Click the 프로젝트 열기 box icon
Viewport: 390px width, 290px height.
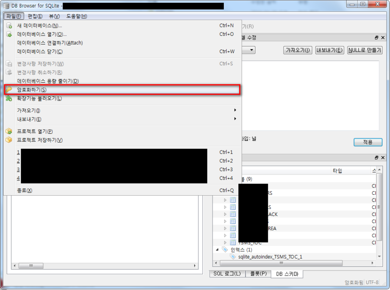pos(9,131)
